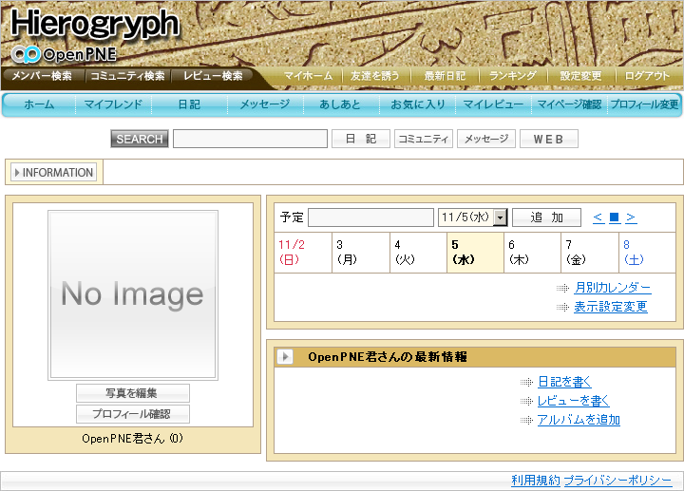Select the ホーム tab

[x=39, y=104]
